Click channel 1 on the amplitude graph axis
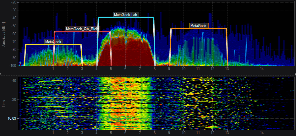This screenshot has width=296, height=136. click(53, 69)
